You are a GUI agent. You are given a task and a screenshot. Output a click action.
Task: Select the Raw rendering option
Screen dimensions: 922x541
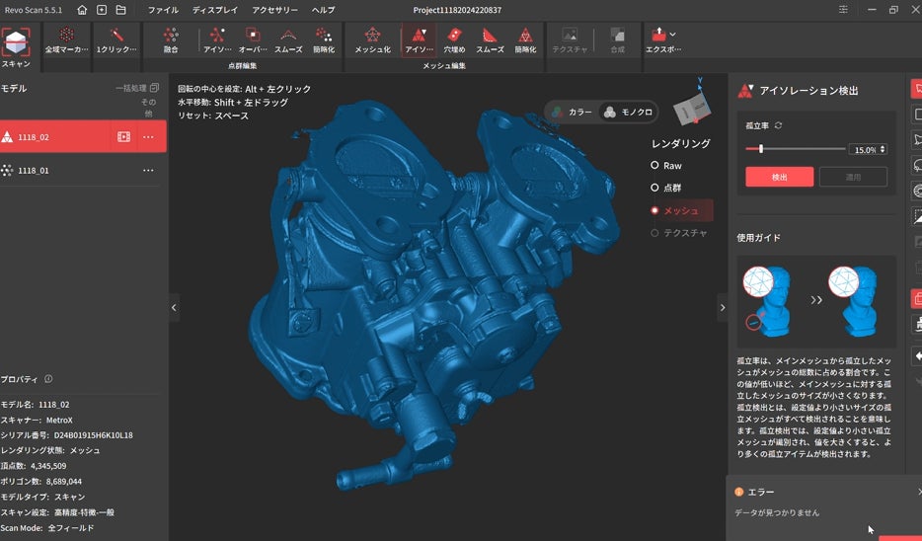(x=665, y=166)
